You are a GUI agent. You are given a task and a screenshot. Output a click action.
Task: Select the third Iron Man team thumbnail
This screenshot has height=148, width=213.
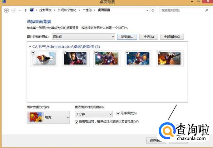click(107, 58)
